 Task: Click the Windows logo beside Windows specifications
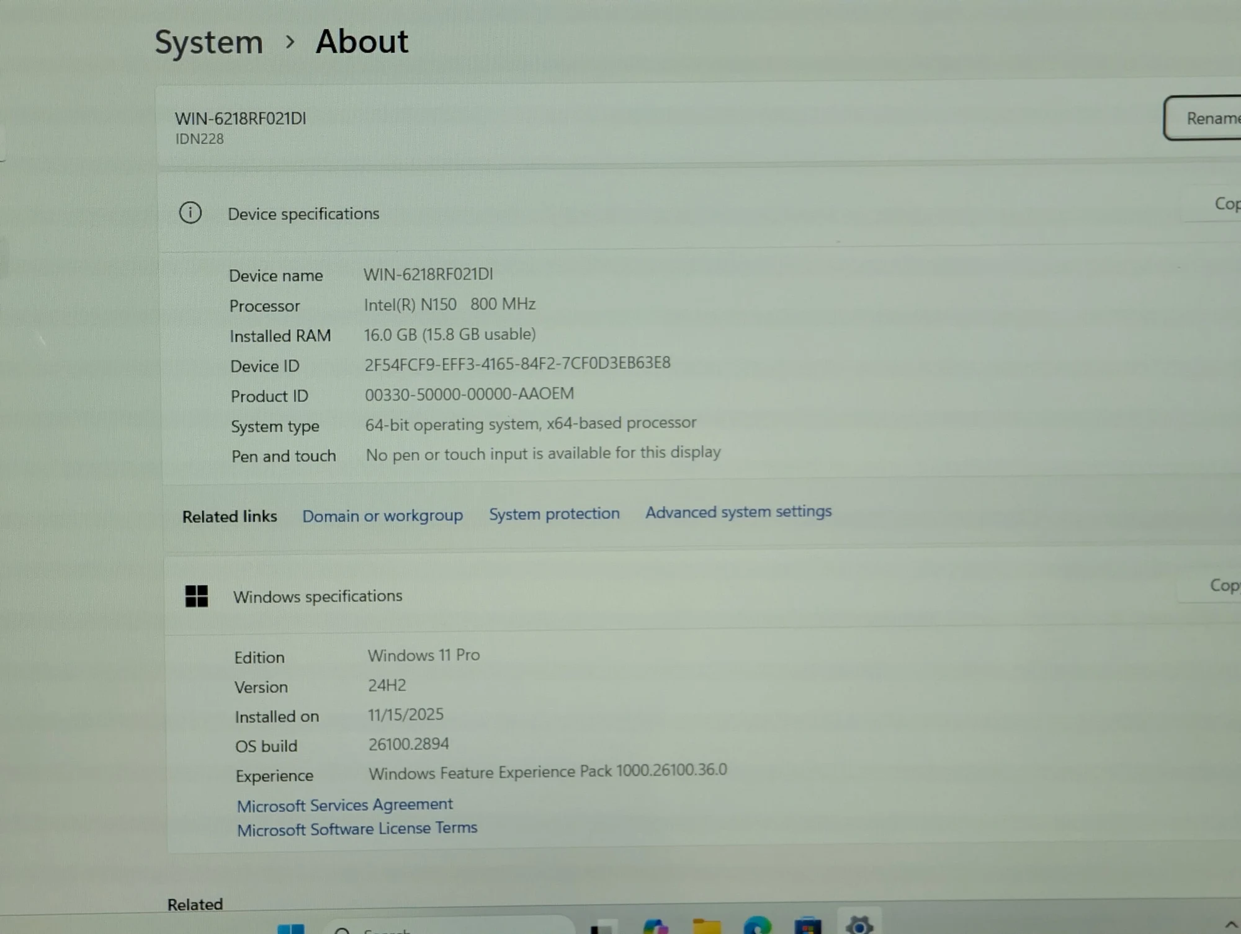(x=197, y=596)
